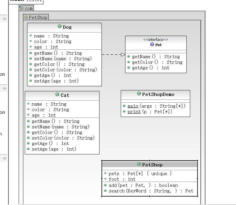The width and height of the screenshot is (236, 205).
Task: Select Dog's setName(name : String) method
Action: [63, 58]
